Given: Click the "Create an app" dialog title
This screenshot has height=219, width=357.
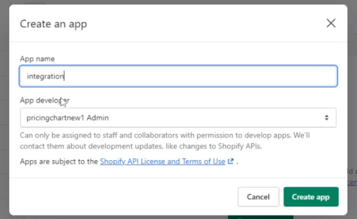Looking at the screenshot, I should tap(54, 24).
